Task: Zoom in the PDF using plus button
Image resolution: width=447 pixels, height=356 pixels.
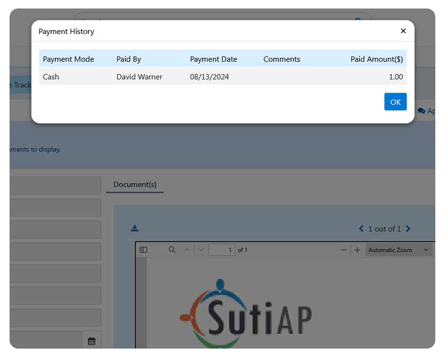Action: point(357,250)
